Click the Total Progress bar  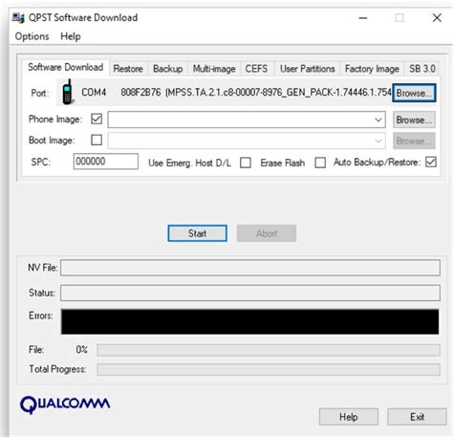[x=269, y=369]
